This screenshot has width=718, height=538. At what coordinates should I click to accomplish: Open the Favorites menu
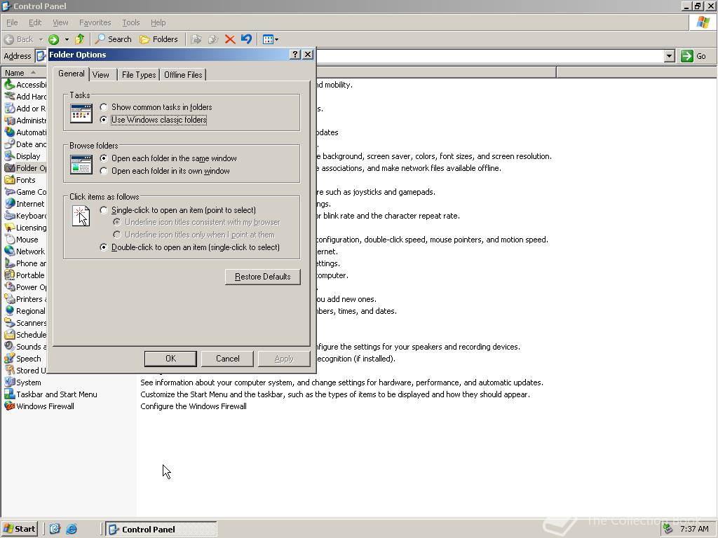click(x=95, y=22)
